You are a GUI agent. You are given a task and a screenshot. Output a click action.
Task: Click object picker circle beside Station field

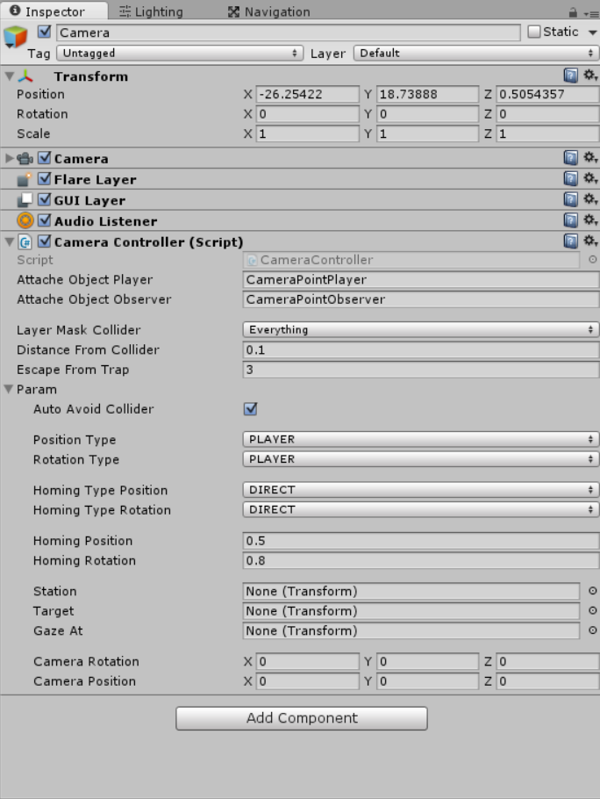tap(592, 591)
